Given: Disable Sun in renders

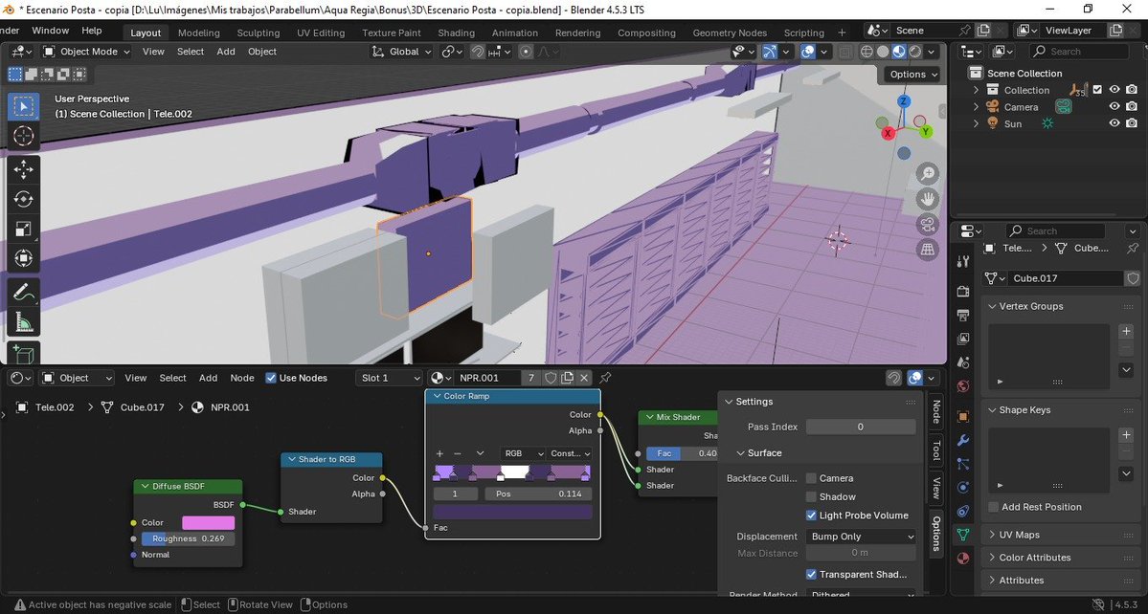Looking at the screenshot, I should point(1132,123).
